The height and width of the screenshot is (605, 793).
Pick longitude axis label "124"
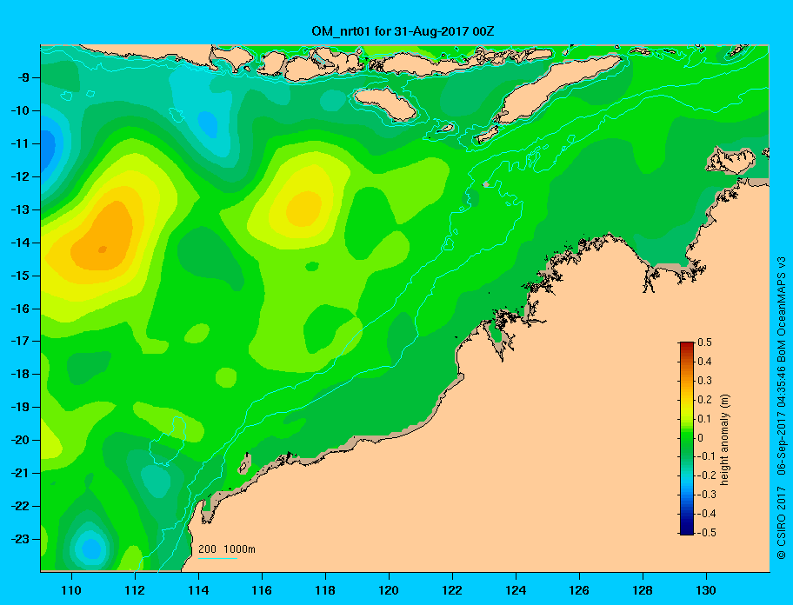(516, 590)
